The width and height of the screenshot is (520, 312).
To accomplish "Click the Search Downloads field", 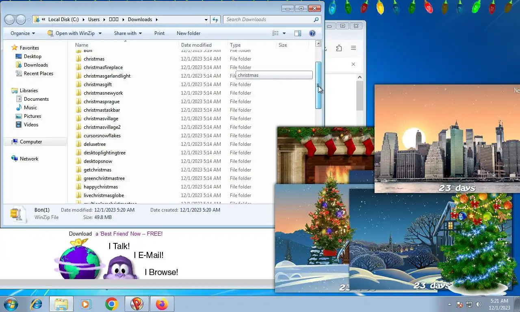I will 269,19.
